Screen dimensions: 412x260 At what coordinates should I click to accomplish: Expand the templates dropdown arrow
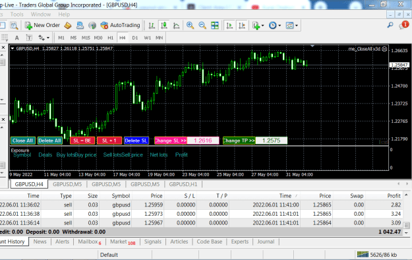pos(297,26)
